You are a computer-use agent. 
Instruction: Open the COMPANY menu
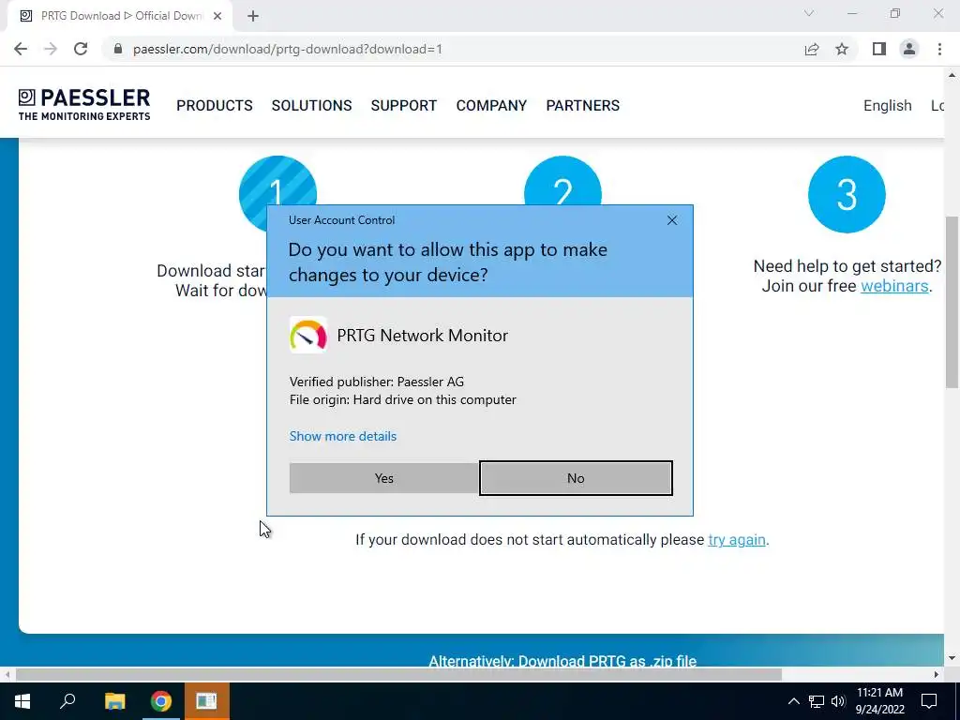point(491,105)
